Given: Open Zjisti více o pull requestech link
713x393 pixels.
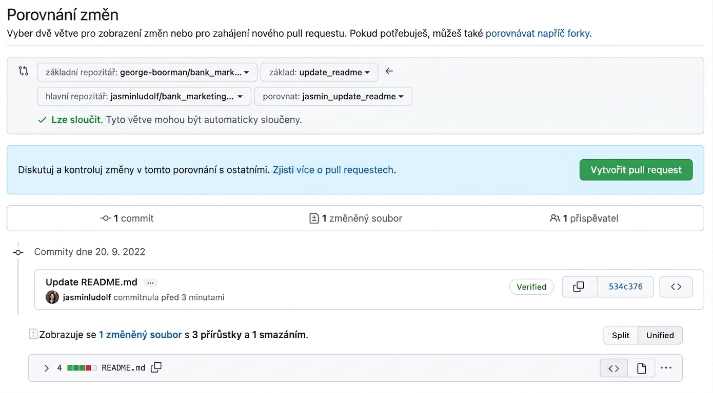Looking at the screenshot, I should (333, 170).
